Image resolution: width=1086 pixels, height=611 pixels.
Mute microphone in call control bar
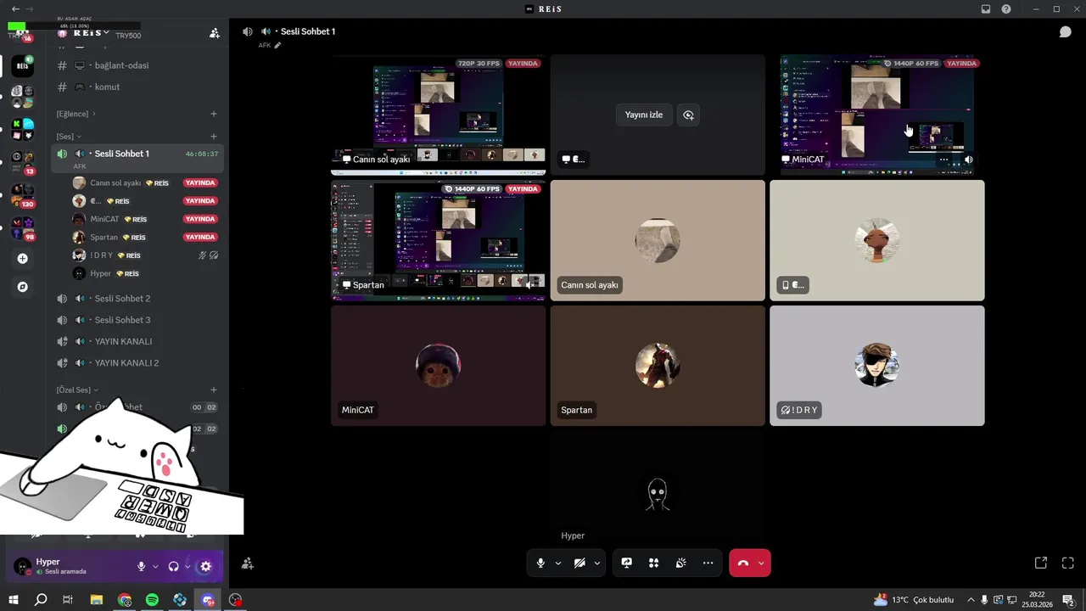(x=540, y=563)
